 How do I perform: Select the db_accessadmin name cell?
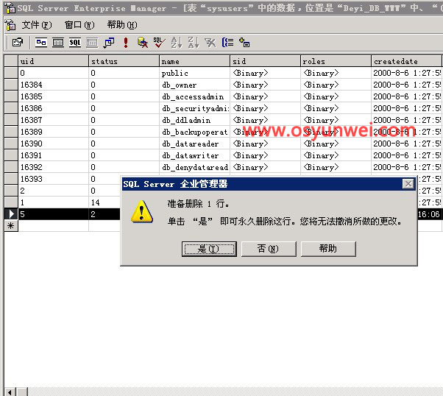[x=195, y=96]
